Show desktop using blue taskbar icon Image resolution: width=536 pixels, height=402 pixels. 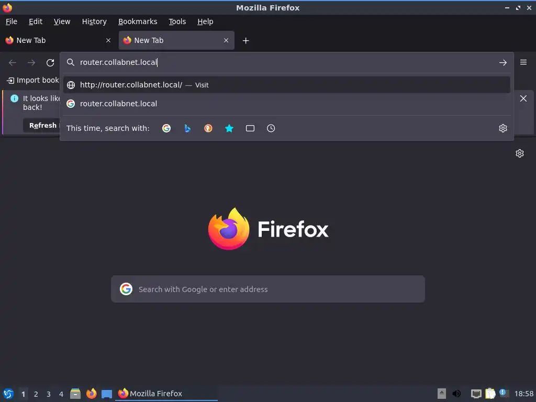pyautogui.click(x=107, y=394)
